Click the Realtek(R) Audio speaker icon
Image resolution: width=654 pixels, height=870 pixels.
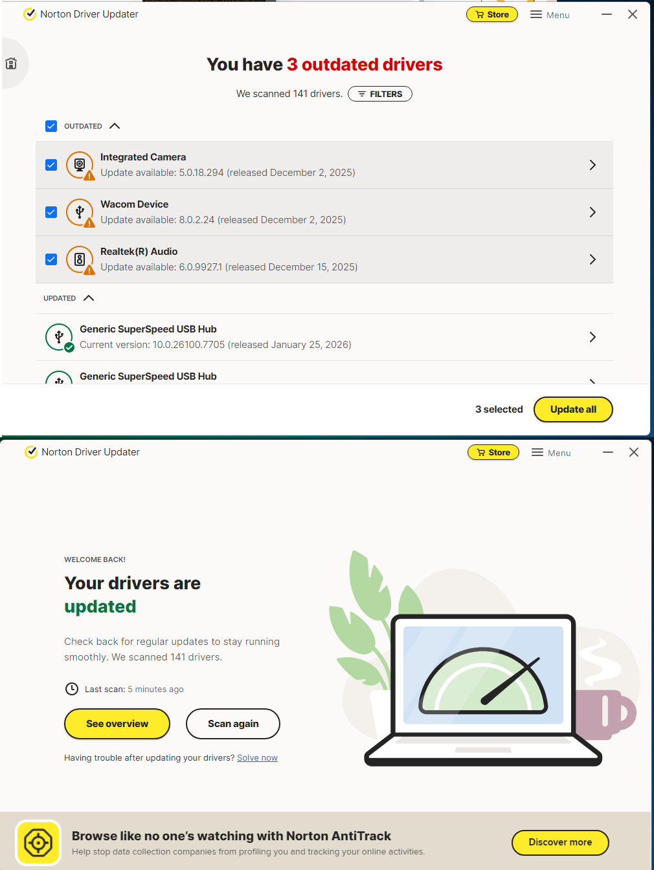tap(80, 260)
